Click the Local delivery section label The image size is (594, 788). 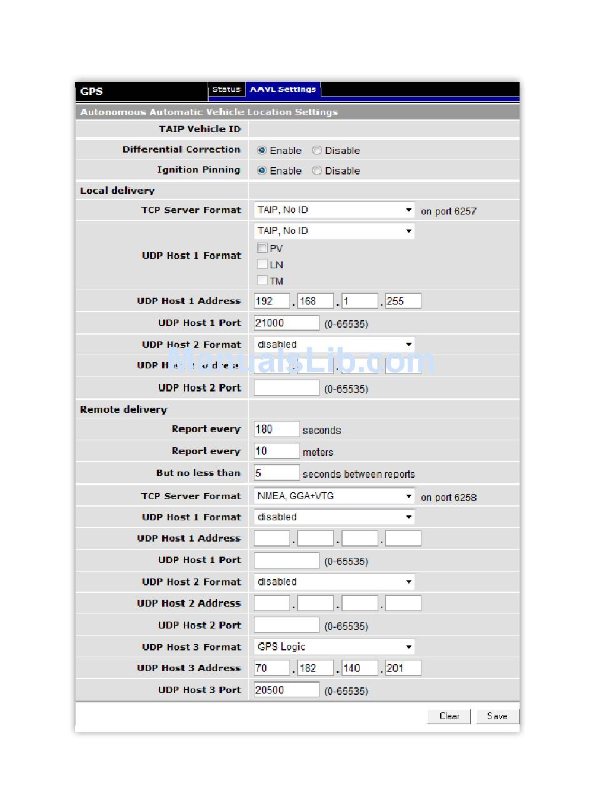[117, 190]
